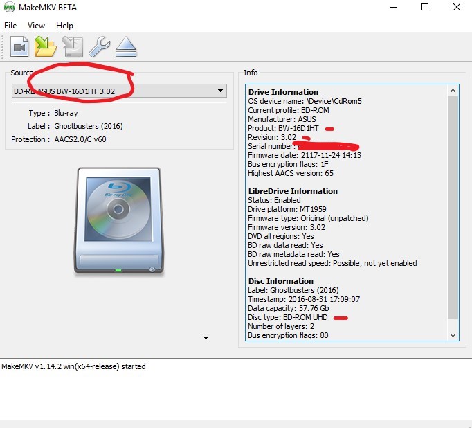Click the open disc folder icon
The image size is (472, 428).
tap(46, 47)
